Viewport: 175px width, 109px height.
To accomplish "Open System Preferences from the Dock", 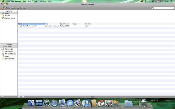I will point(109,103).
